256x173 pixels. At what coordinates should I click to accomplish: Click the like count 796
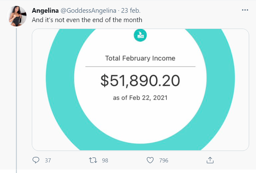click(164, 161)
